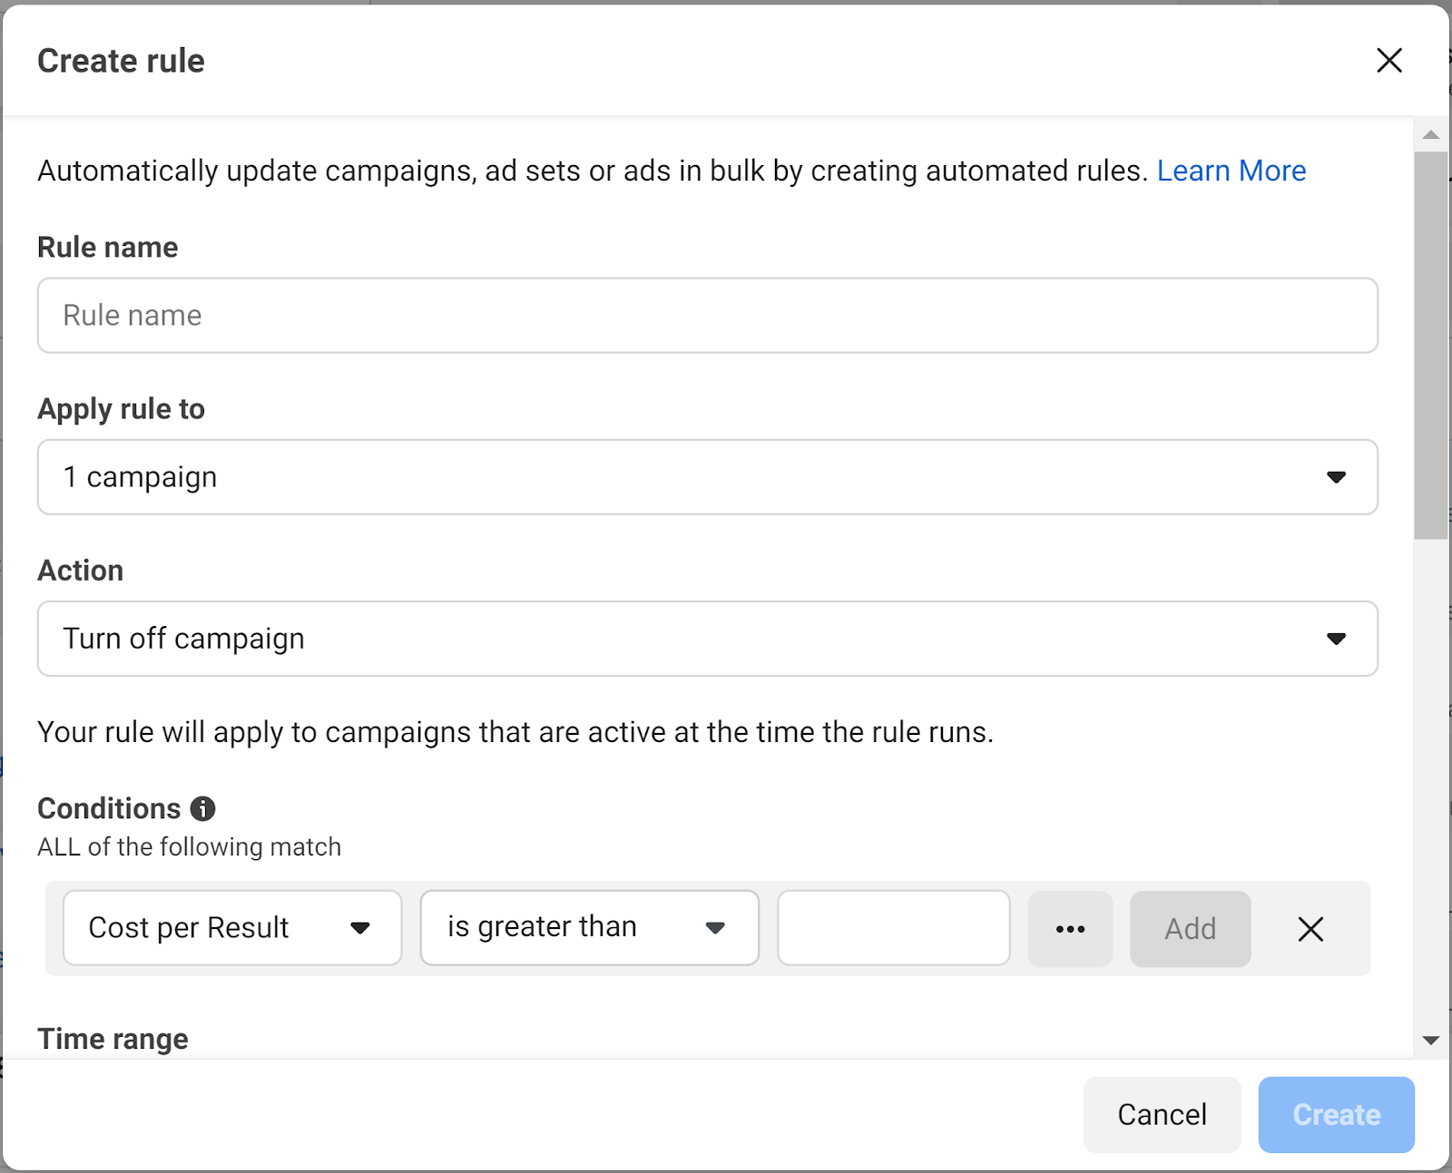The height and width of the screenshot is (1173, 1452).
Task: Open the is greater than dropdown
Action: tap(588, 928)
